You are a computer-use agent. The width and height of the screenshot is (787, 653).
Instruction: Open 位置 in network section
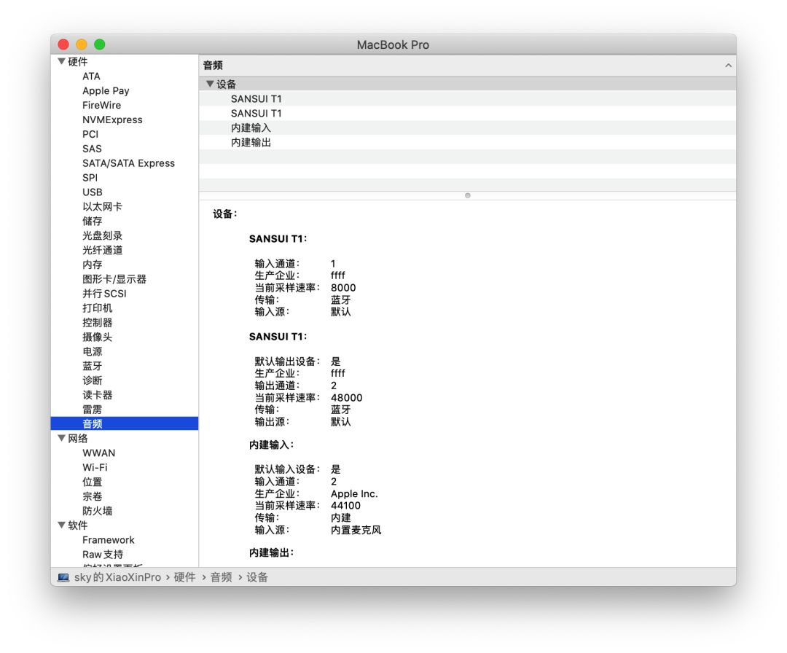click(x=93, y=482)
